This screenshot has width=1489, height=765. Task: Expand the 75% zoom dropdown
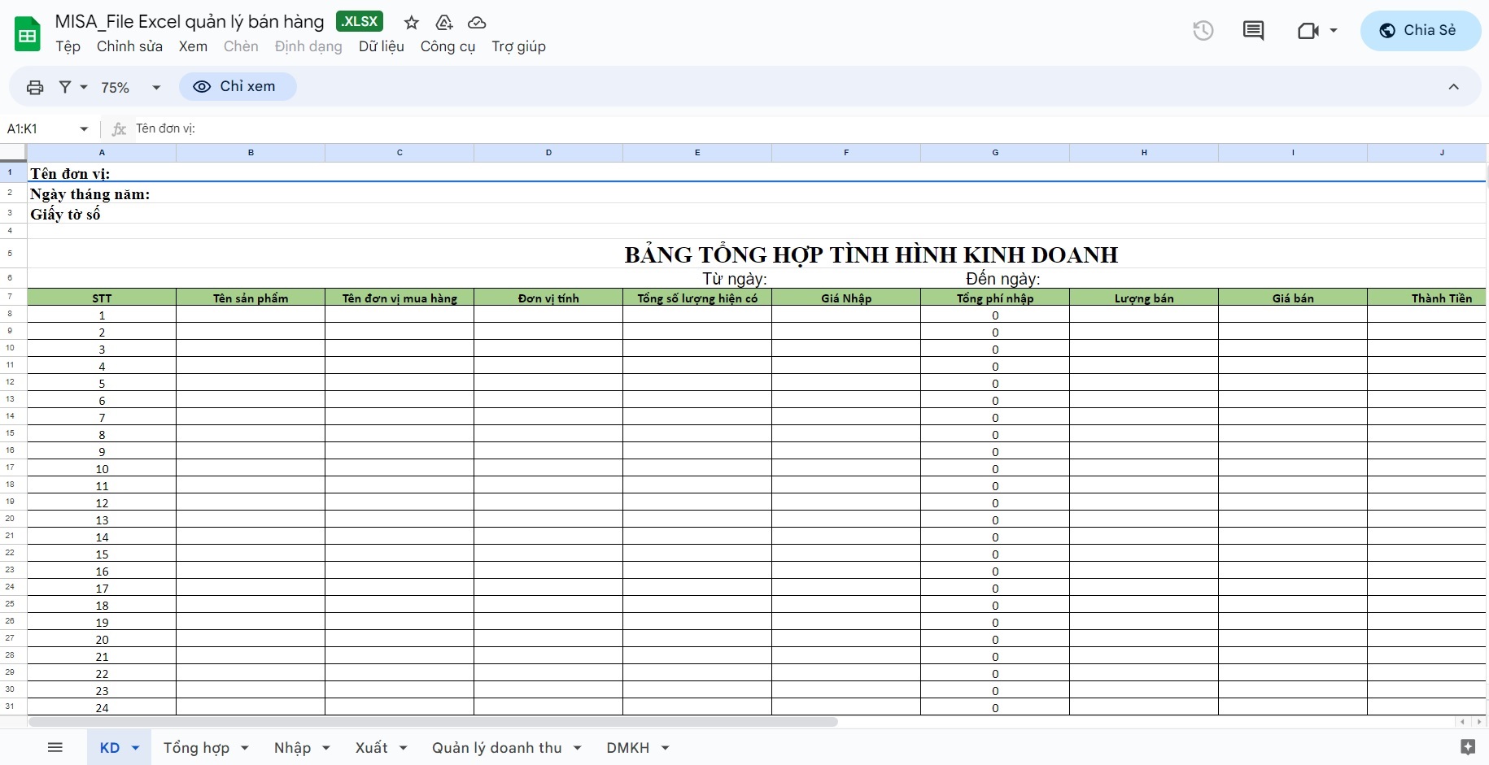click(130, 87)
